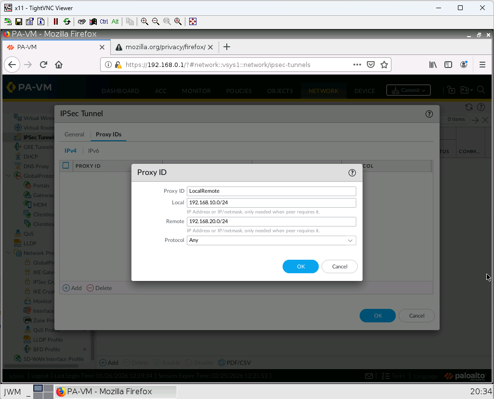Click the VNC zoom in icon

tap(144, 22)
